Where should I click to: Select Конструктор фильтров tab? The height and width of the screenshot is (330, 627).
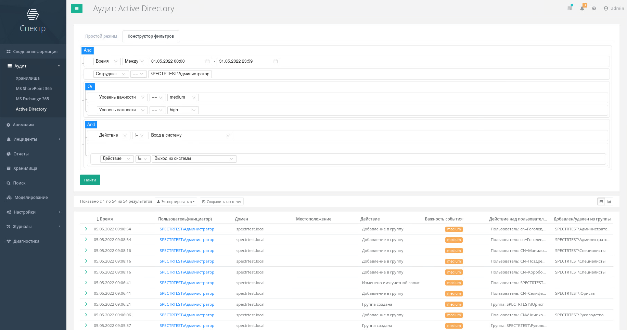pos(151,36)
